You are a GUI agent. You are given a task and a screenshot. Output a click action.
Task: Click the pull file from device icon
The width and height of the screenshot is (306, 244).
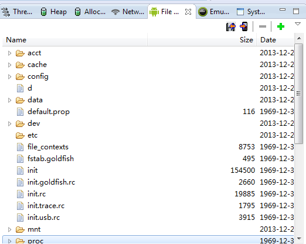[x=230, y=26]
